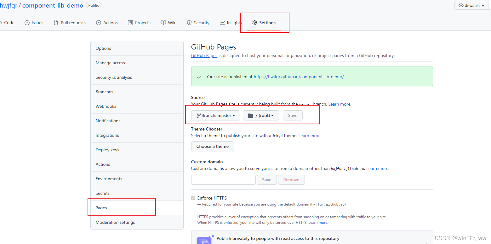Click the Issues circle icon

pyautogui.click(x=27, y=23)
